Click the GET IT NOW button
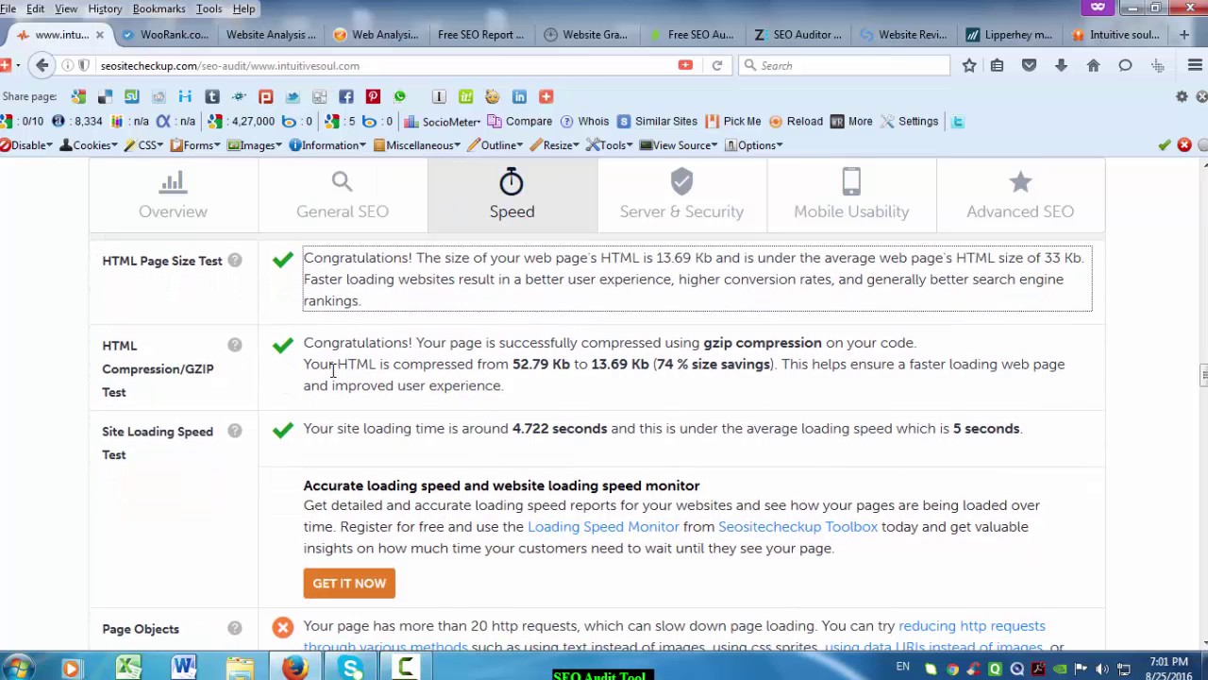This screenshot has height=680, width=1208. (x=349, y=583)
